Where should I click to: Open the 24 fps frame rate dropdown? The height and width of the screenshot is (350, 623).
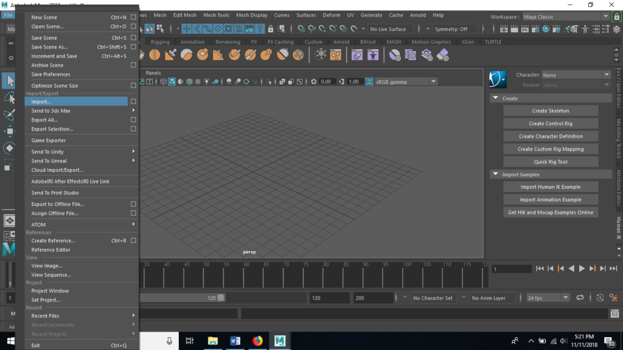(548, 298)
